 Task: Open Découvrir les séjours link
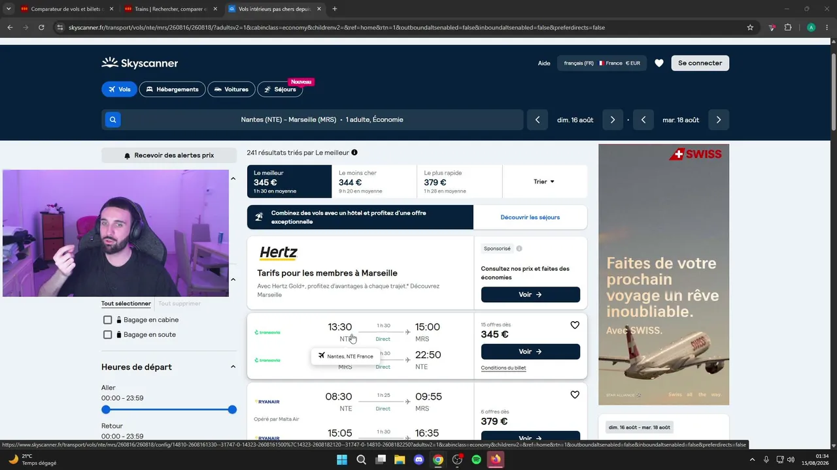[530, 217]
